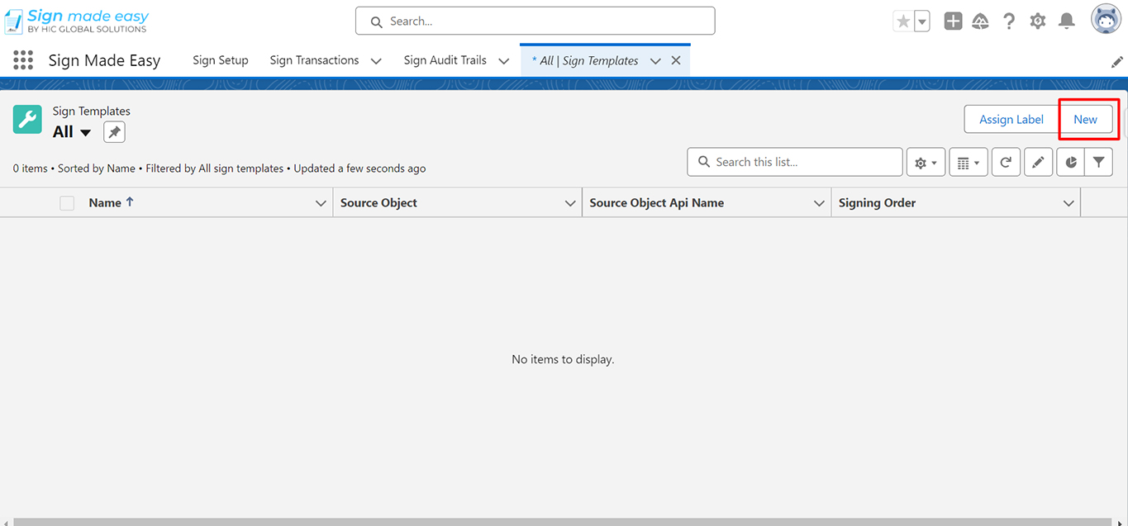Sort by Source Object Api Name header
The width and height of the screenshot is (1128, 526).
click(x=656, y=203)
